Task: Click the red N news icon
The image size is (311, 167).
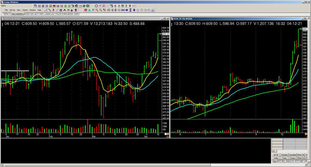Action: (x=61, y=6)
